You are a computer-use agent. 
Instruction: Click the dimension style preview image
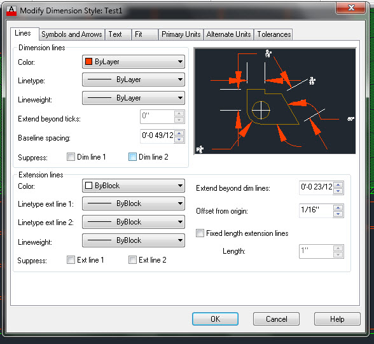pos(275,101)
